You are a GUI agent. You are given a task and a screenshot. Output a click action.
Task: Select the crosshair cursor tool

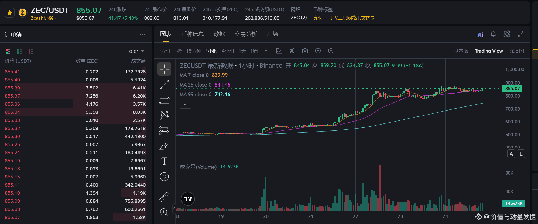[x=164, y=69]
